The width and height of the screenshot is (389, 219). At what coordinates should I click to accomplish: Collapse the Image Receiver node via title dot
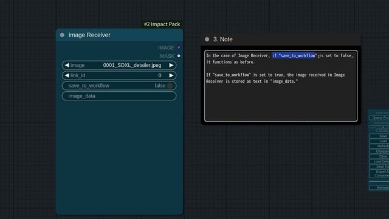click(62, 35)
